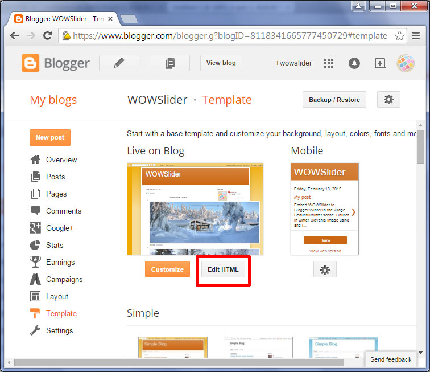Click the Campaigns sidebar icon
The image size is (430, 372).
point(35,279)
